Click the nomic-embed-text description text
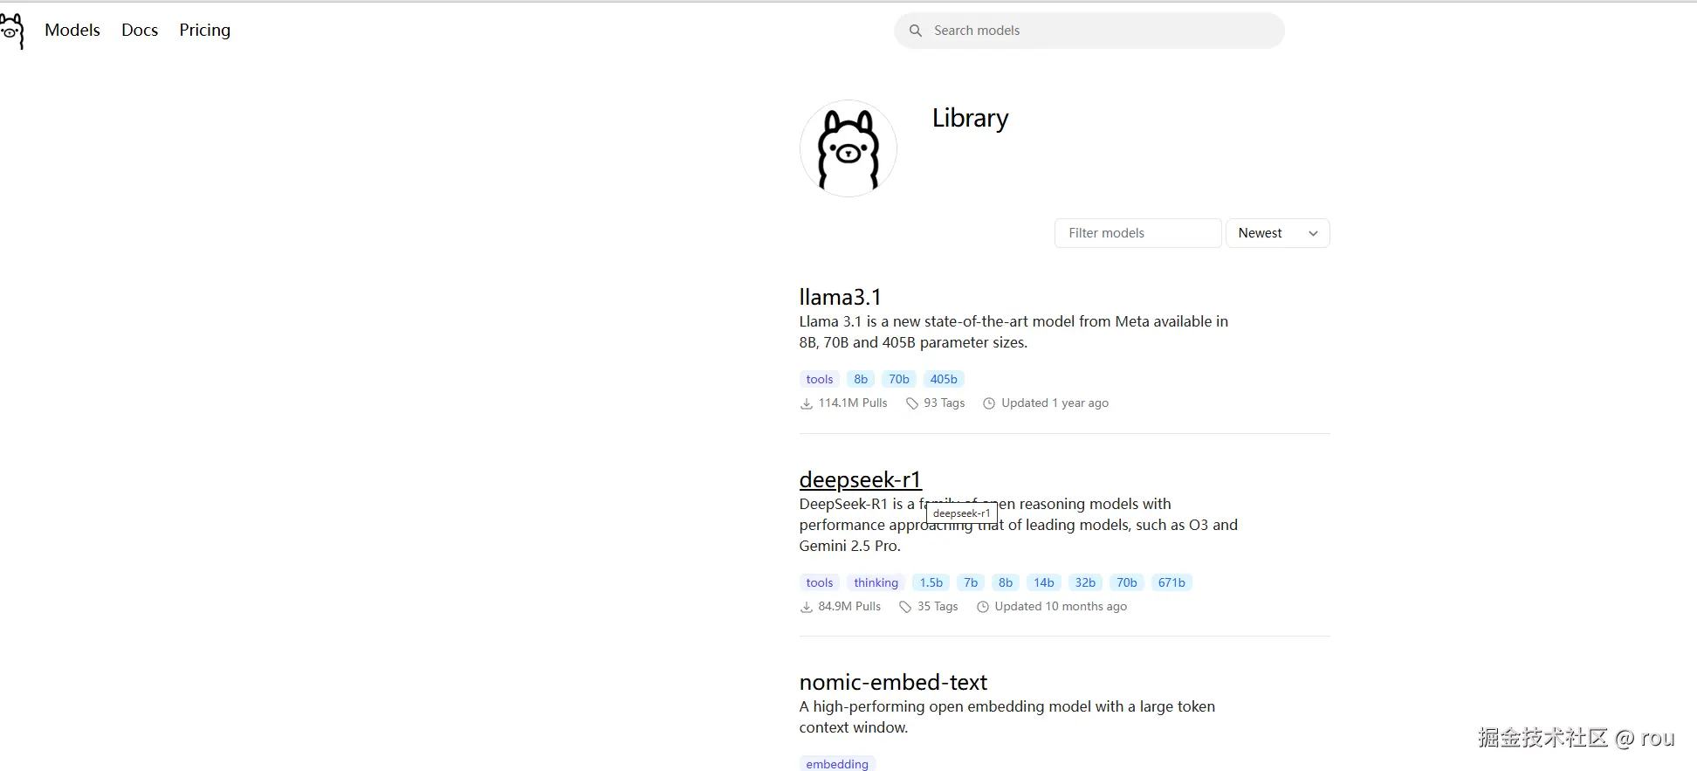 click(1007, 717)
